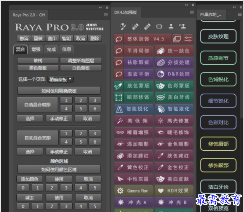
Task: Click 自动混合暗部 button
Action: (37, 104)
